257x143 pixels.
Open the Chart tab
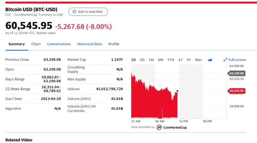tap(36, 44)
